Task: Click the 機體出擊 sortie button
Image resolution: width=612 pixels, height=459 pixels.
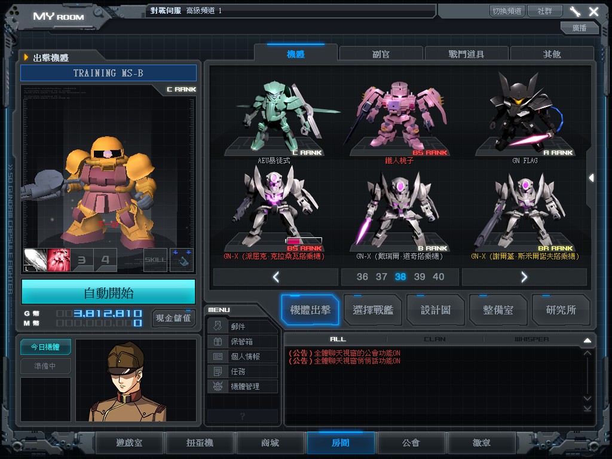Action: tap(310, 310)
